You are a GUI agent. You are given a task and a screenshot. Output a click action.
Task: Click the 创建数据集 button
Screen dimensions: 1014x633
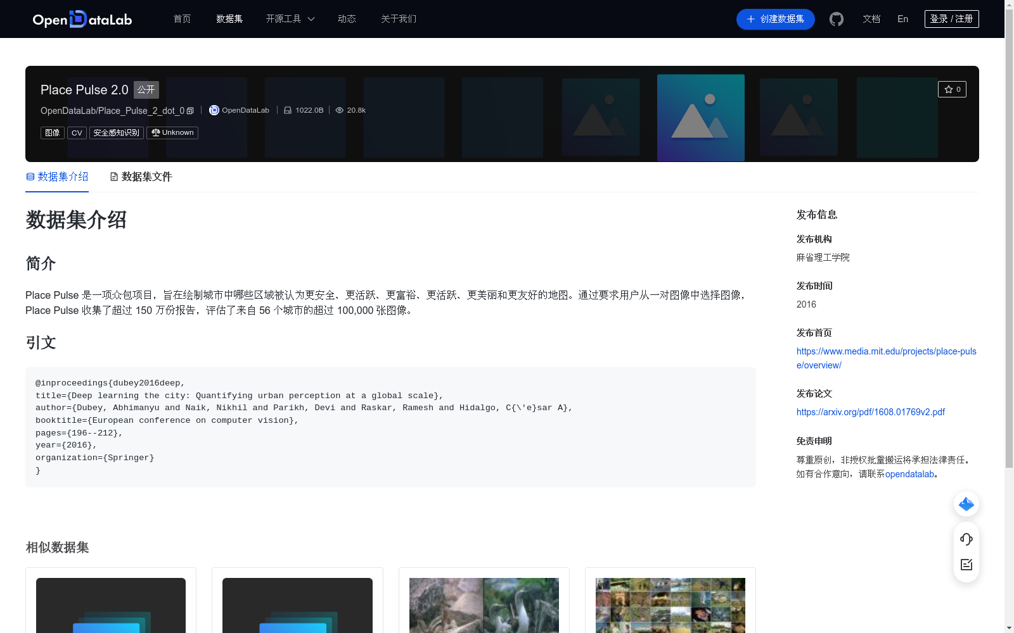point(775,19)
